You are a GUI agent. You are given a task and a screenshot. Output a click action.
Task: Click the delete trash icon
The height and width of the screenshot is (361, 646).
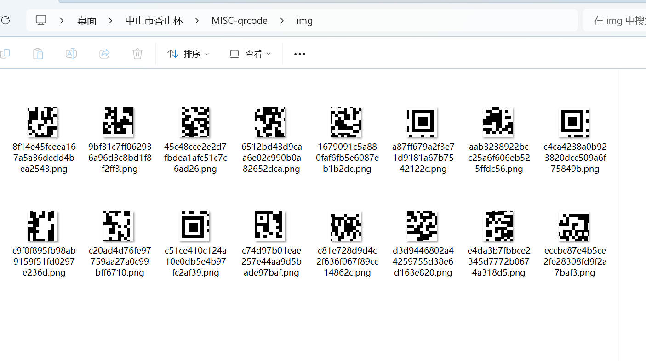(137, 54)
